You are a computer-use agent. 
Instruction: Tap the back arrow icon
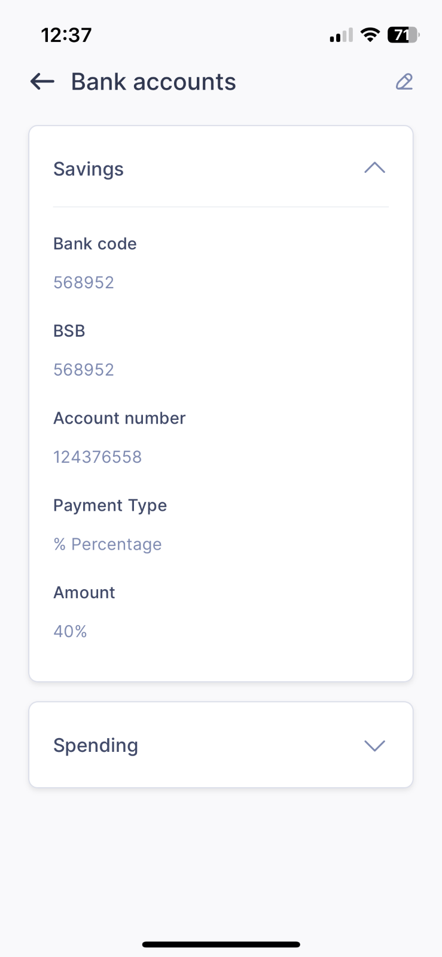[42, 81]
